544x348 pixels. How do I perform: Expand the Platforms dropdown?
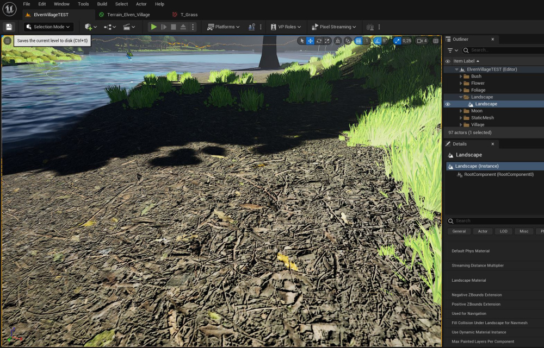coord(224,27)
